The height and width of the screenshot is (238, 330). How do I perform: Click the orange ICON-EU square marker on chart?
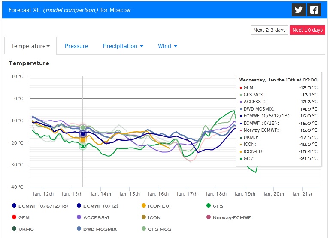(83, 139)
